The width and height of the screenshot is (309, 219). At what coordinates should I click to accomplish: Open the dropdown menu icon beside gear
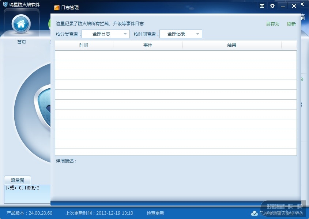click(262, 6)
